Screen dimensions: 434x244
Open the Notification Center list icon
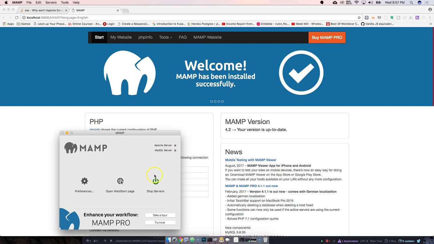[427, 2]
